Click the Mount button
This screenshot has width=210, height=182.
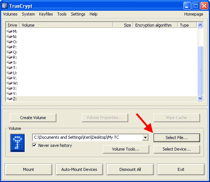(x=28, y=169)
